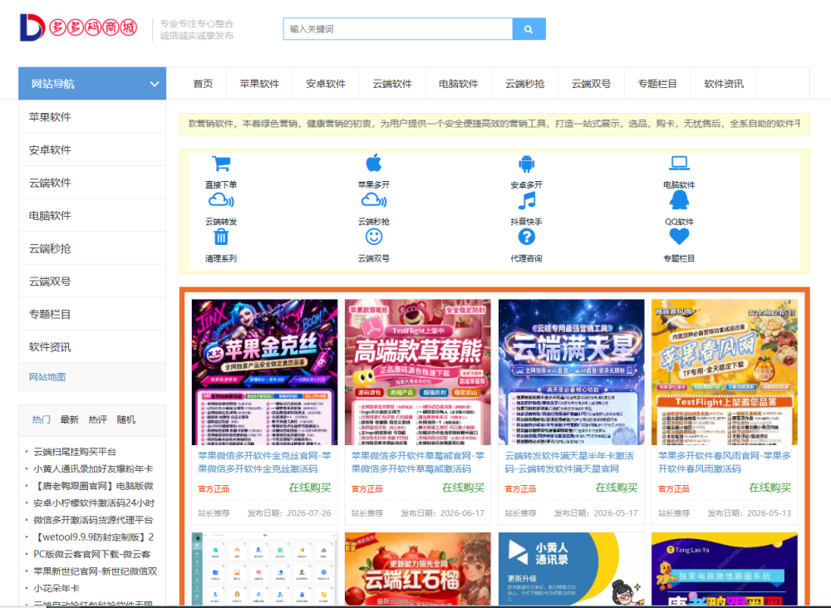Image resolution: width=831 pixels, height=608 pixels.
Task: Open the 直接下单 shopping cart icon
Action: click(x=221, y=163)
